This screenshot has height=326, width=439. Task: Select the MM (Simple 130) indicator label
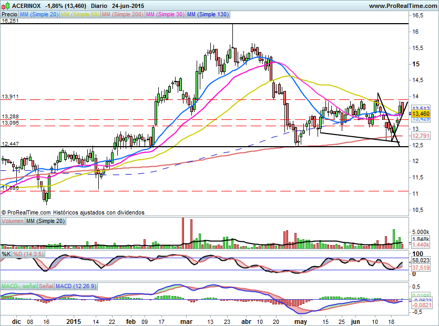[x=208, y=15]
